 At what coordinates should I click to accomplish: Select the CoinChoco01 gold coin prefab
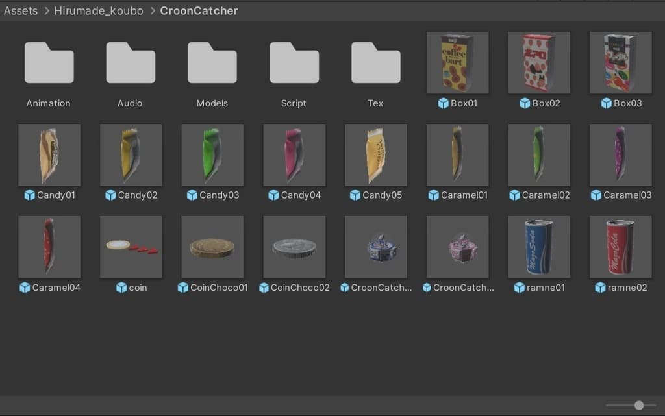212,247
